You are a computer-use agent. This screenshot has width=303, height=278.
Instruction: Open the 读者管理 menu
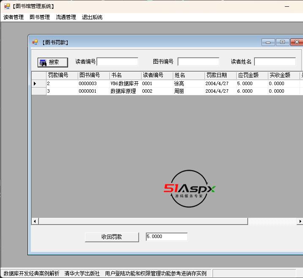coord(14,17)
